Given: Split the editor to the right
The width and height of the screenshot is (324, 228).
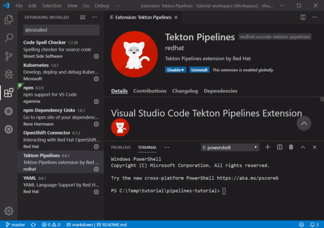Looking at the screenshot, I should (x=303, y=17).
